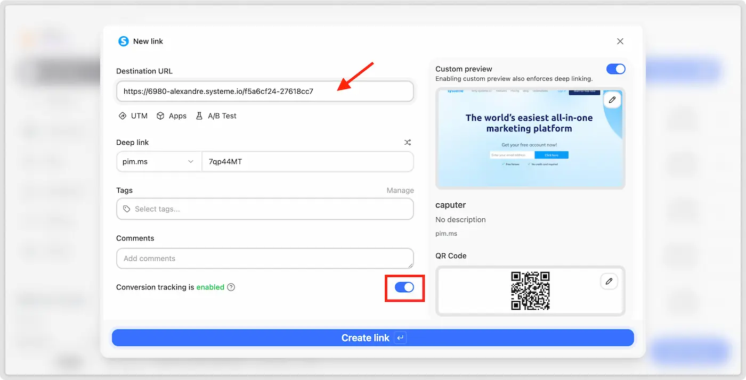Image resolution: width=746 pixels, height=380 pixels.
Task: Open the A/B Test option
Action: 216,116
